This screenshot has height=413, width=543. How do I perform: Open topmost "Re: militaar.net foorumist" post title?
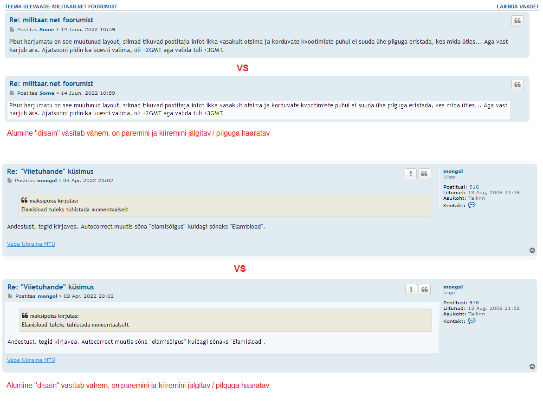[51, 20]
